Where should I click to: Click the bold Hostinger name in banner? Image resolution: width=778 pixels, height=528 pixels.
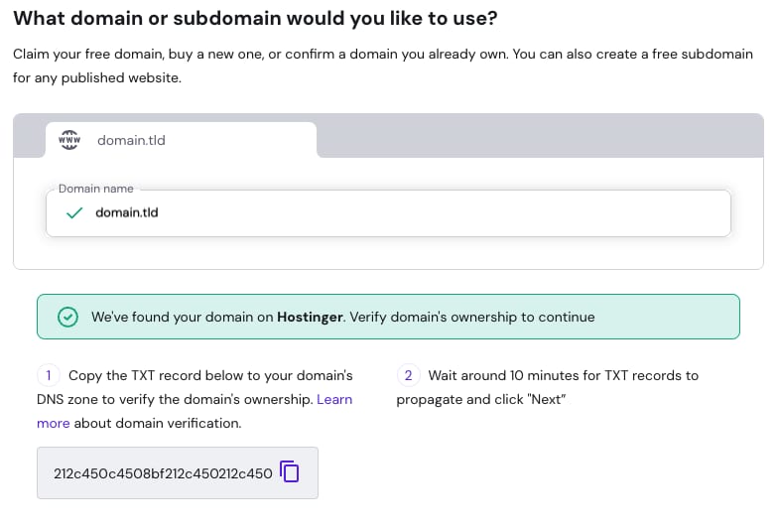tap(310, 318)
